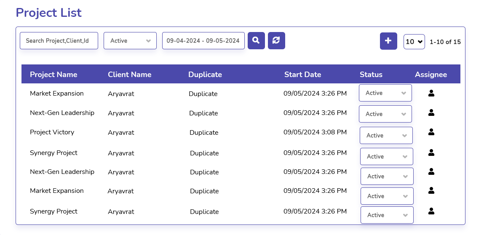The width and height of the screenshot is (484, 235).
Task: Click the refresh list button
Action: coord(276,40)
